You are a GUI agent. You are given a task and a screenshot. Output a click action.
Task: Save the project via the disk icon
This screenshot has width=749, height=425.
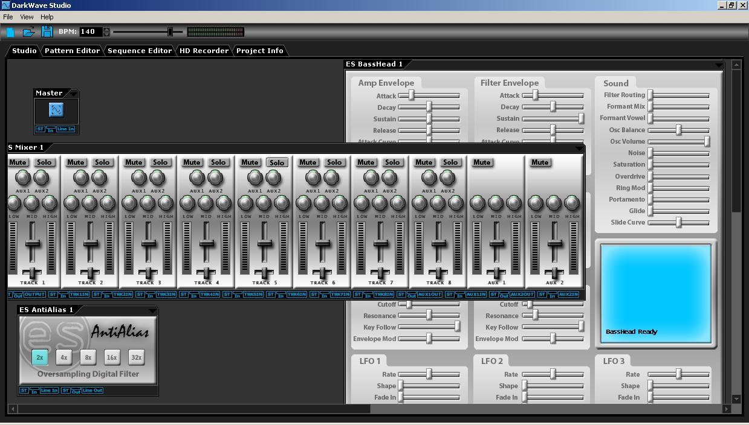click(x=47, y=31)
